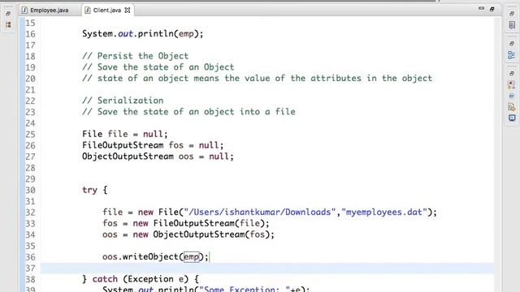Open the Outline view icon
520x292 pixels.
tap(512, 55)
